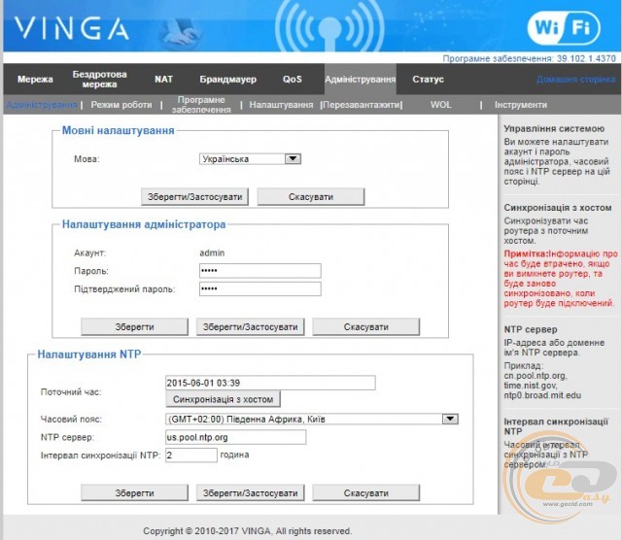
Task: Click Скасувати in Налаштування NTP
Action: click(365, 493)
